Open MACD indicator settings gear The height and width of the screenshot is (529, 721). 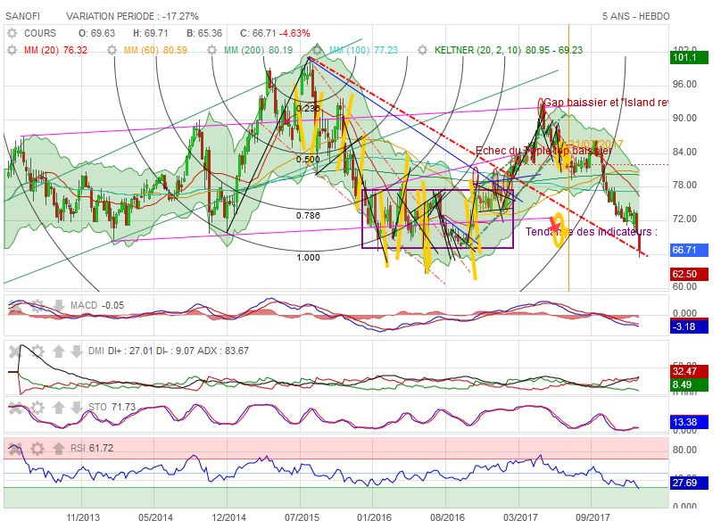click(x=37, y=306)
